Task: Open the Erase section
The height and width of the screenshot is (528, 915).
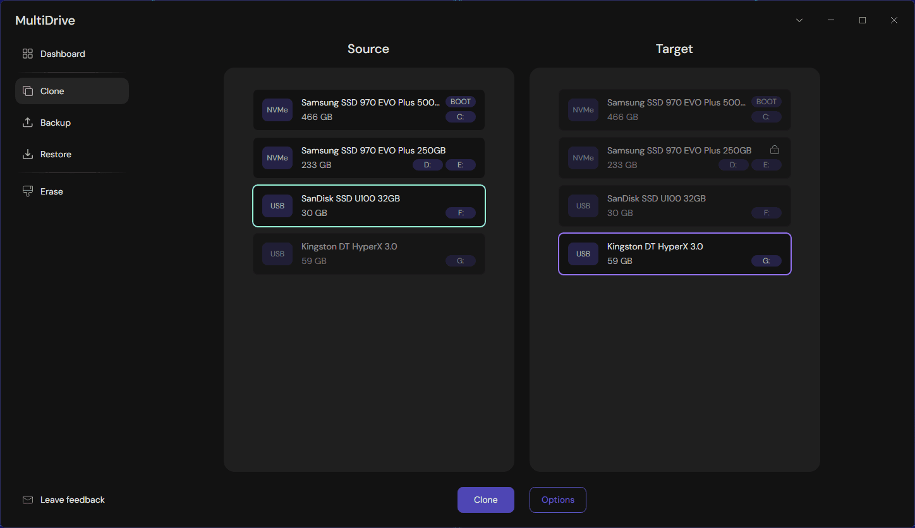Action: [52, 191]
